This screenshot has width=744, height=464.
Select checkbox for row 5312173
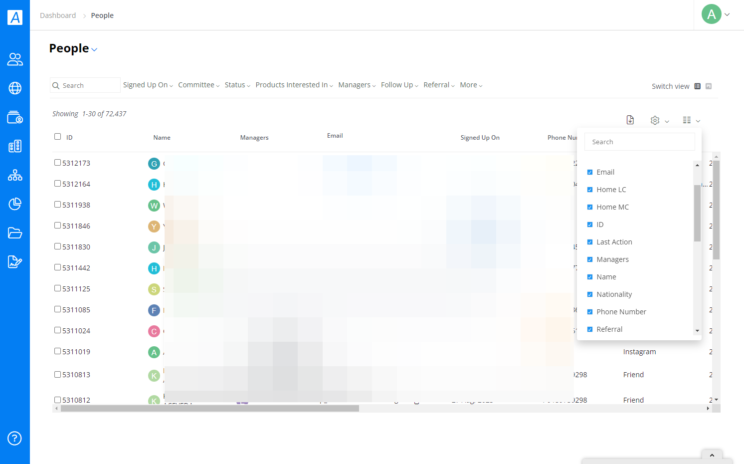pos(57,163)
